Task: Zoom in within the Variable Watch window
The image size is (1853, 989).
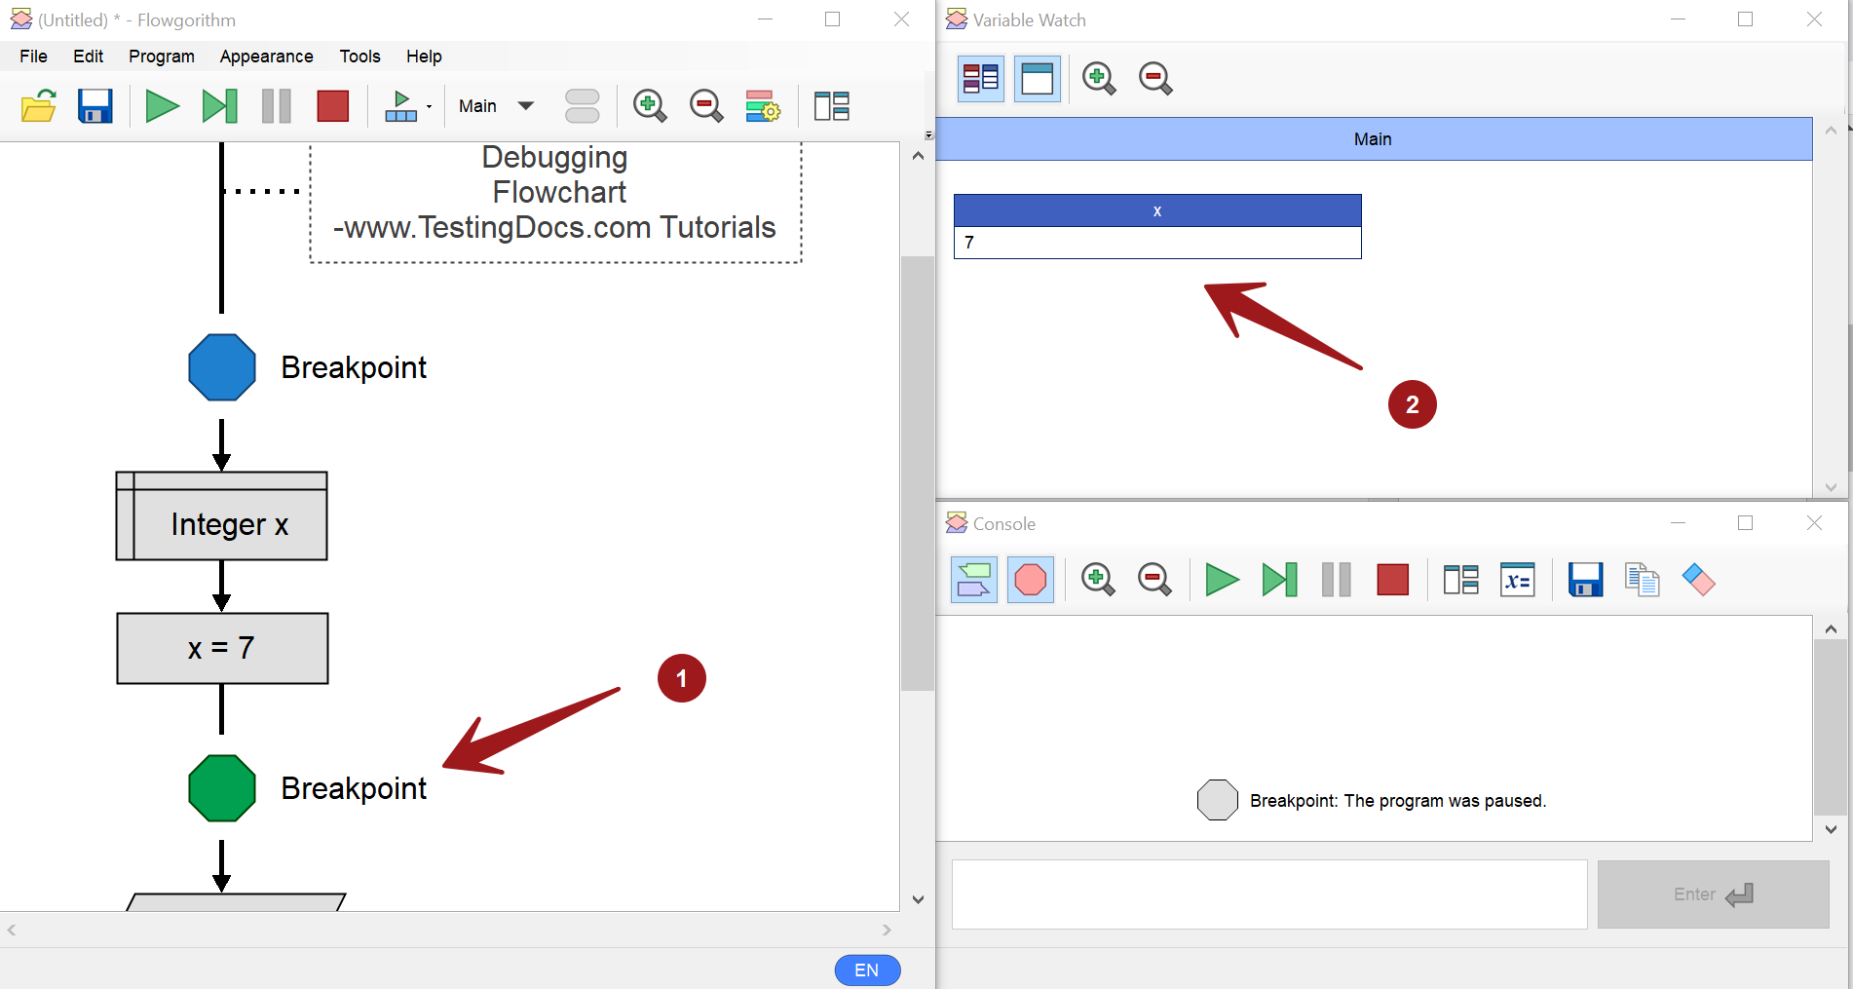Action: pyautogui.click(x=1098, y=78)
